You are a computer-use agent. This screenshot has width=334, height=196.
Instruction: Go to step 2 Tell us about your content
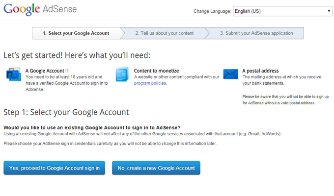click(x=165, y=33)
